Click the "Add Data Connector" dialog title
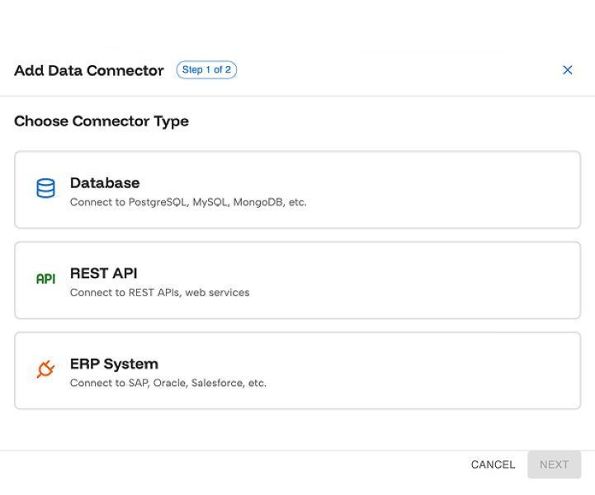Viewport: 595px width, 495px height. (89, 71)
